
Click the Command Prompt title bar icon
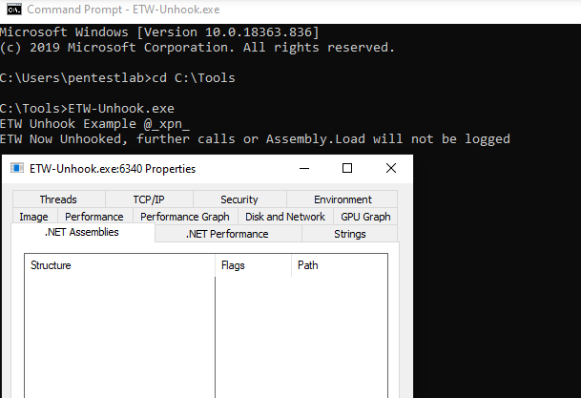12,9
